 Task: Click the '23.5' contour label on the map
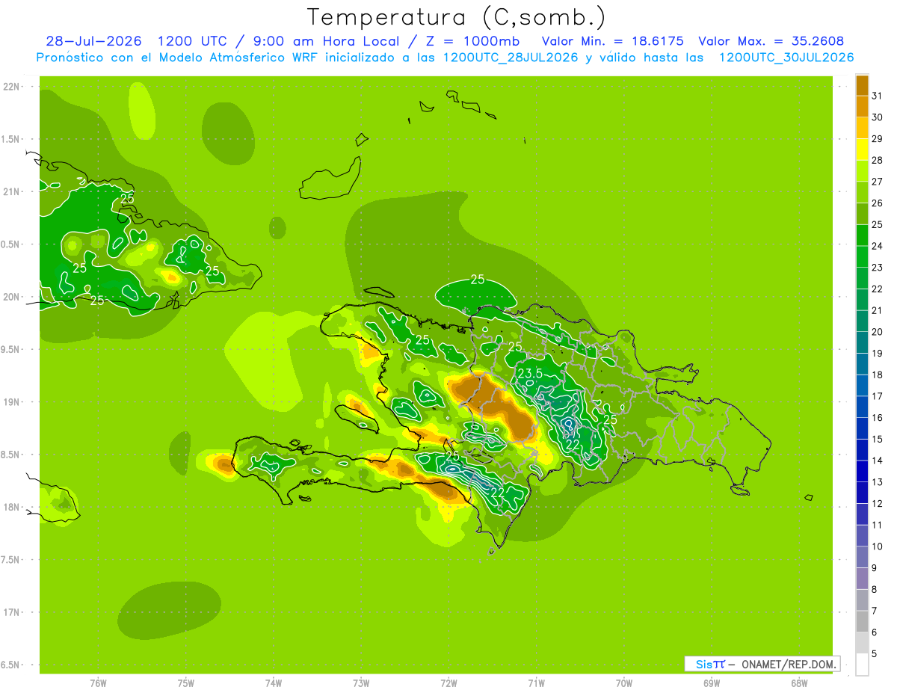(x=529, y=374)
